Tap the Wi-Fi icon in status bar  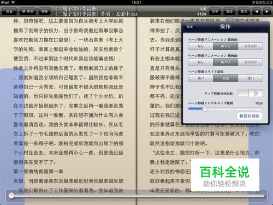(13, 2)
